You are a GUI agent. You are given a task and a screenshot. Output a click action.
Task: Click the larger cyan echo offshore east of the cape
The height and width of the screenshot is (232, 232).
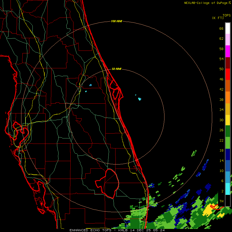pos(139,99)
